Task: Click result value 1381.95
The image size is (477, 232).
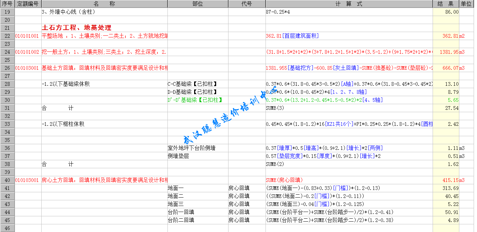Action: (446, 52)
